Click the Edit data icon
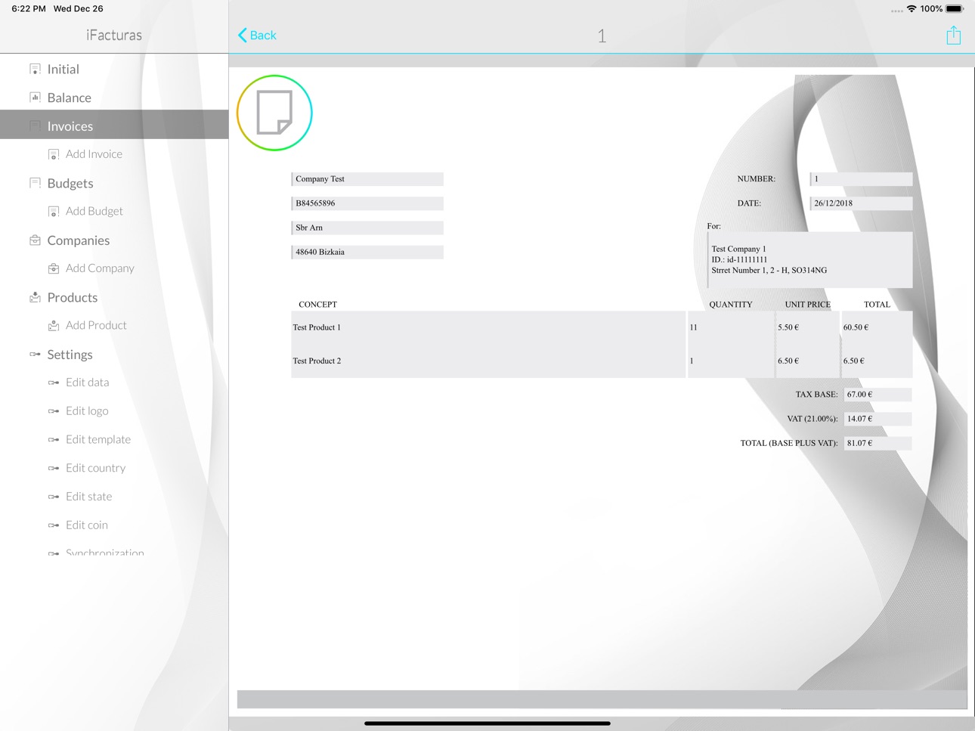This screenshot has height=731, width=975. [x=54, y=383]
